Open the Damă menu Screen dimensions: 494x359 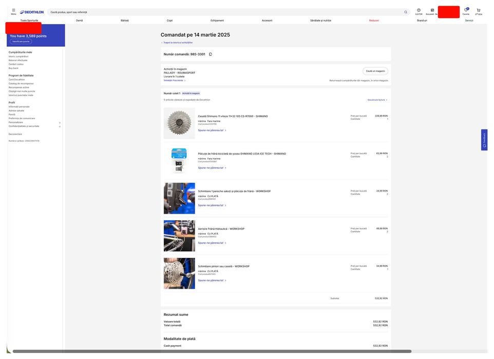(80, 21)
